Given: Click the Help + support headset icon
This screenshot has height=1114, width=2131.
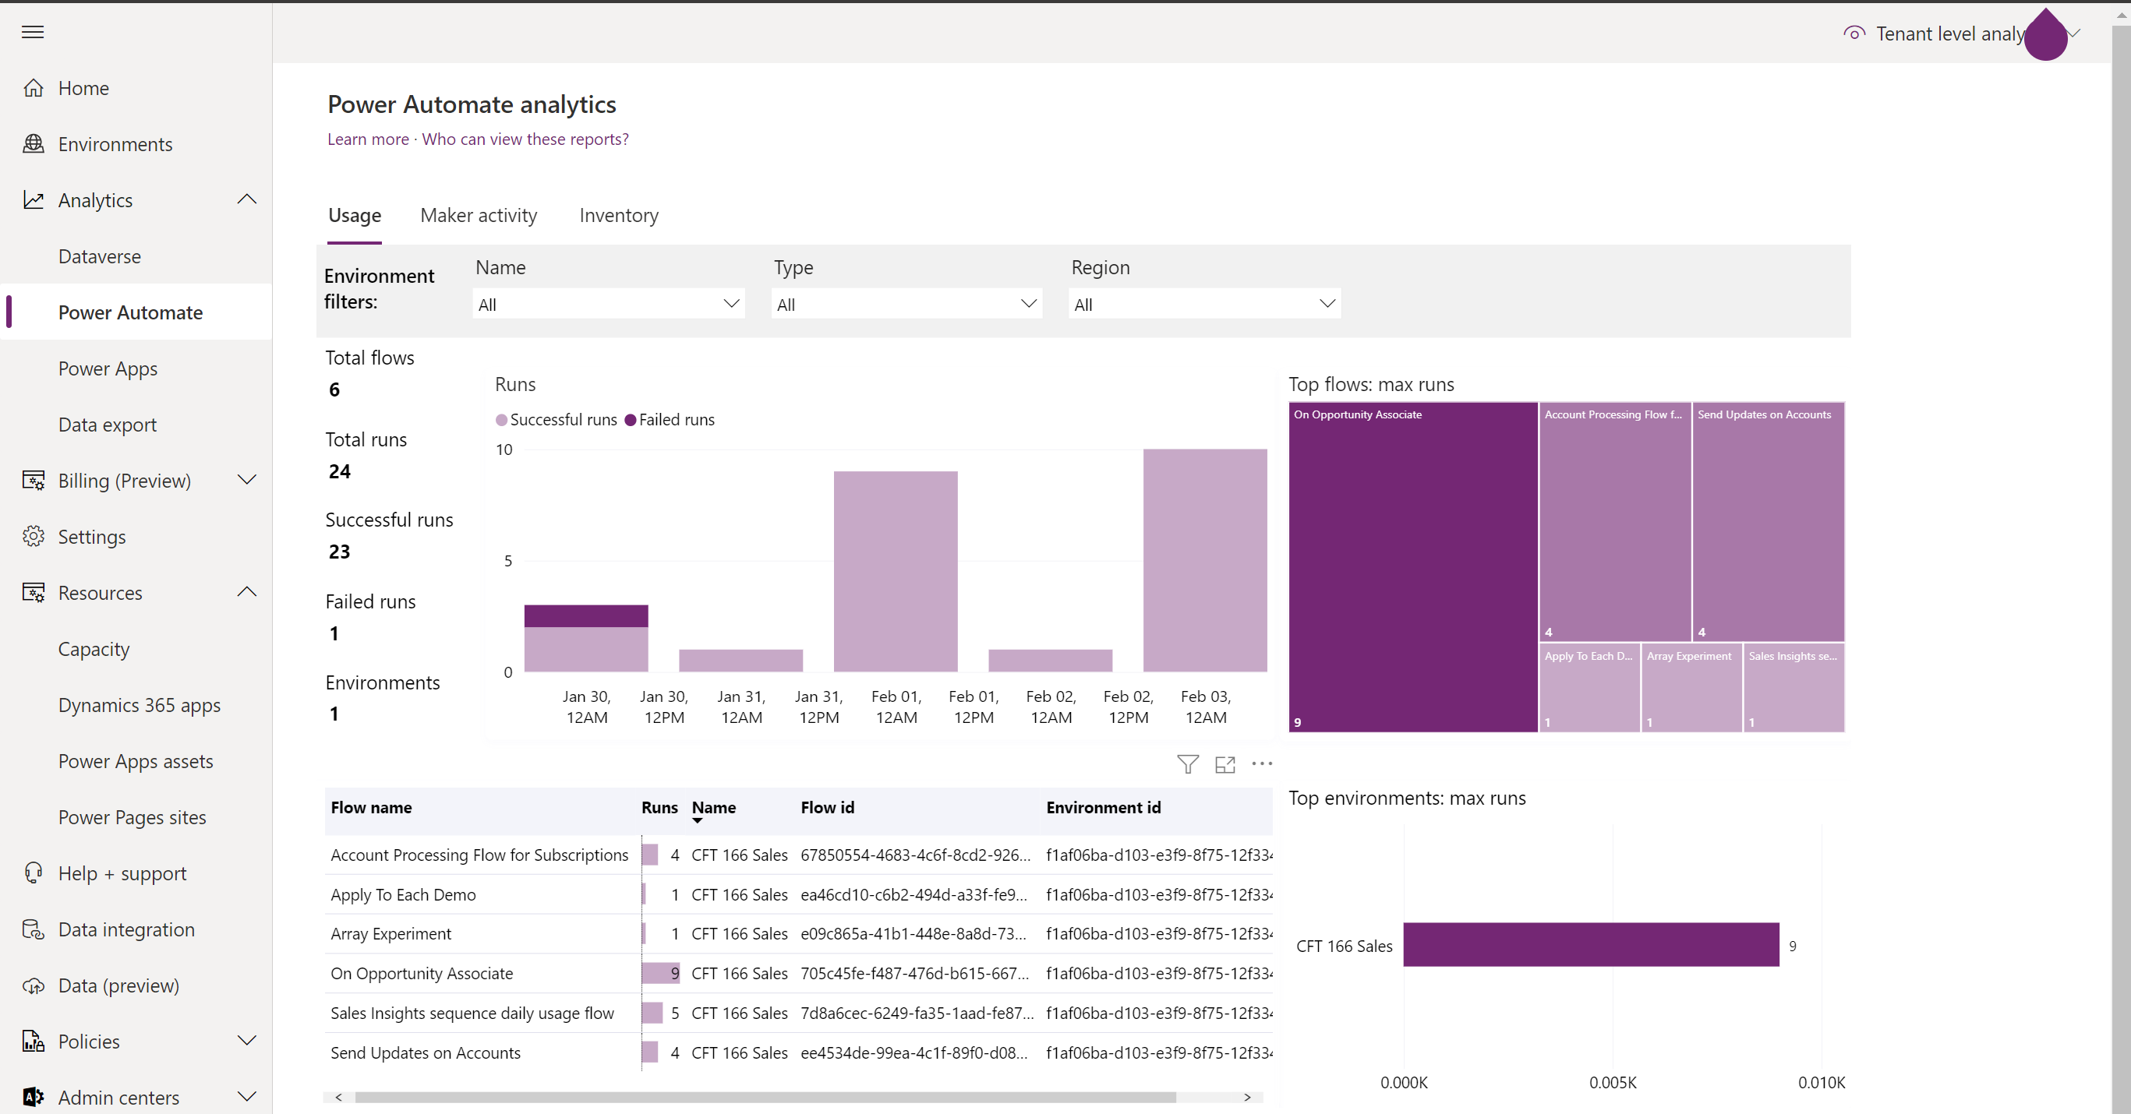Looking at the screenshot, I should click(33, 873).
